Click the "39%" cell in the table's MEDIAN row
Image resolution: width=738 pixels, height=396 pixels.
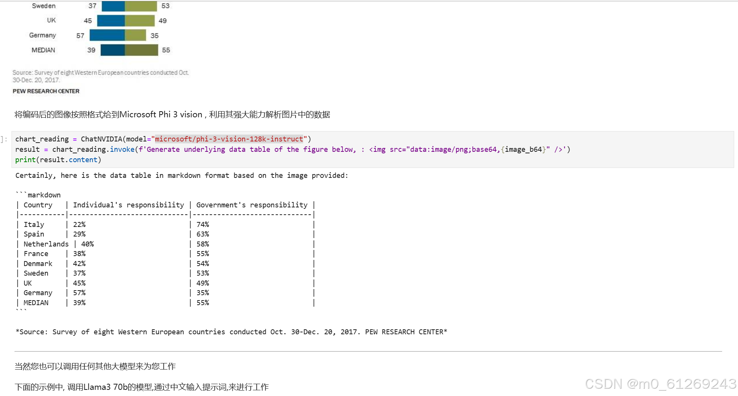pos(79,303)
